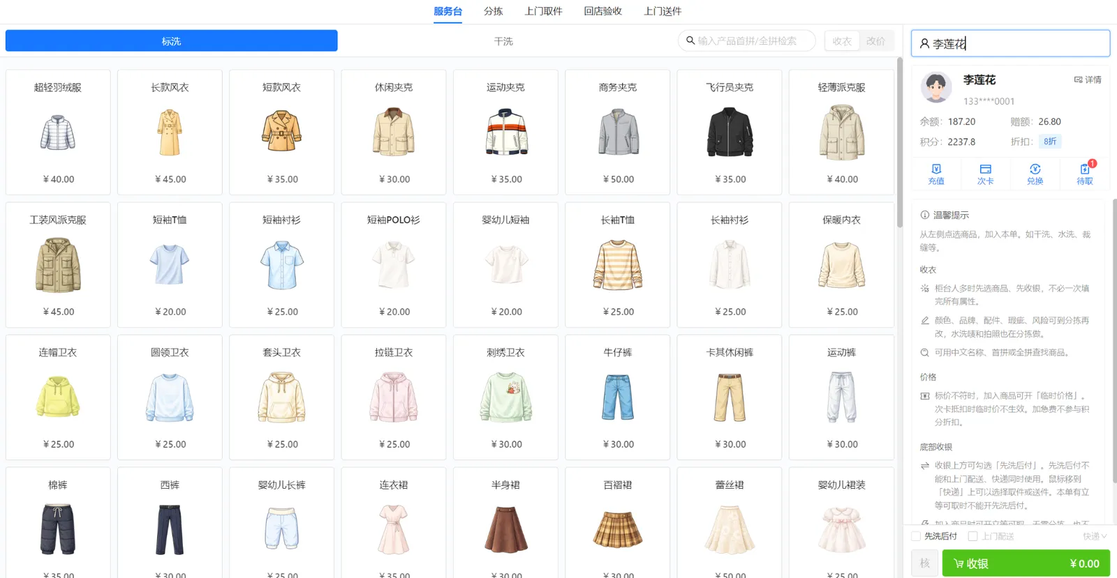Image resolution: width=1117 pixels, height=578 pixels.
Task: Select the 运动夹克 jacket image
Action: 505,132
